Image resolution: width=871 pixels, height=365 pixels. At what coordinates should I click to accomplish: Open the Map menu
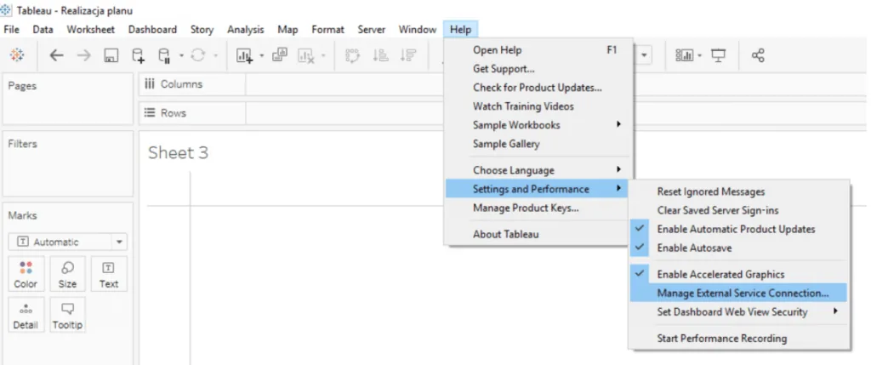point(287,30)
